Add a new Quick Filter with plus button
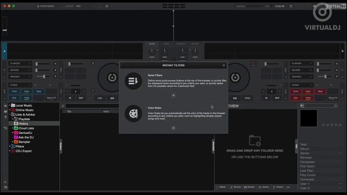Image resolution: width=347 pixels, height=195 pixels. 173,95
